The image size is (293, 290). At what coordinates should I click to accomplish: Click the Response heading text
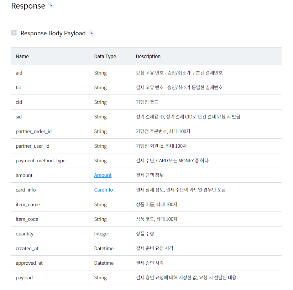[x=28, y=6]
